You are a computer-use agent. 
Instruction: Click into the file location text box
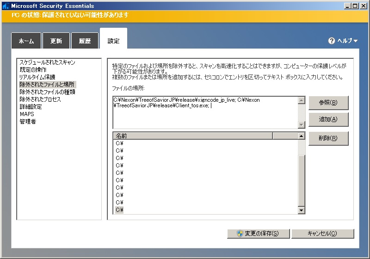[x=205, y=112]
